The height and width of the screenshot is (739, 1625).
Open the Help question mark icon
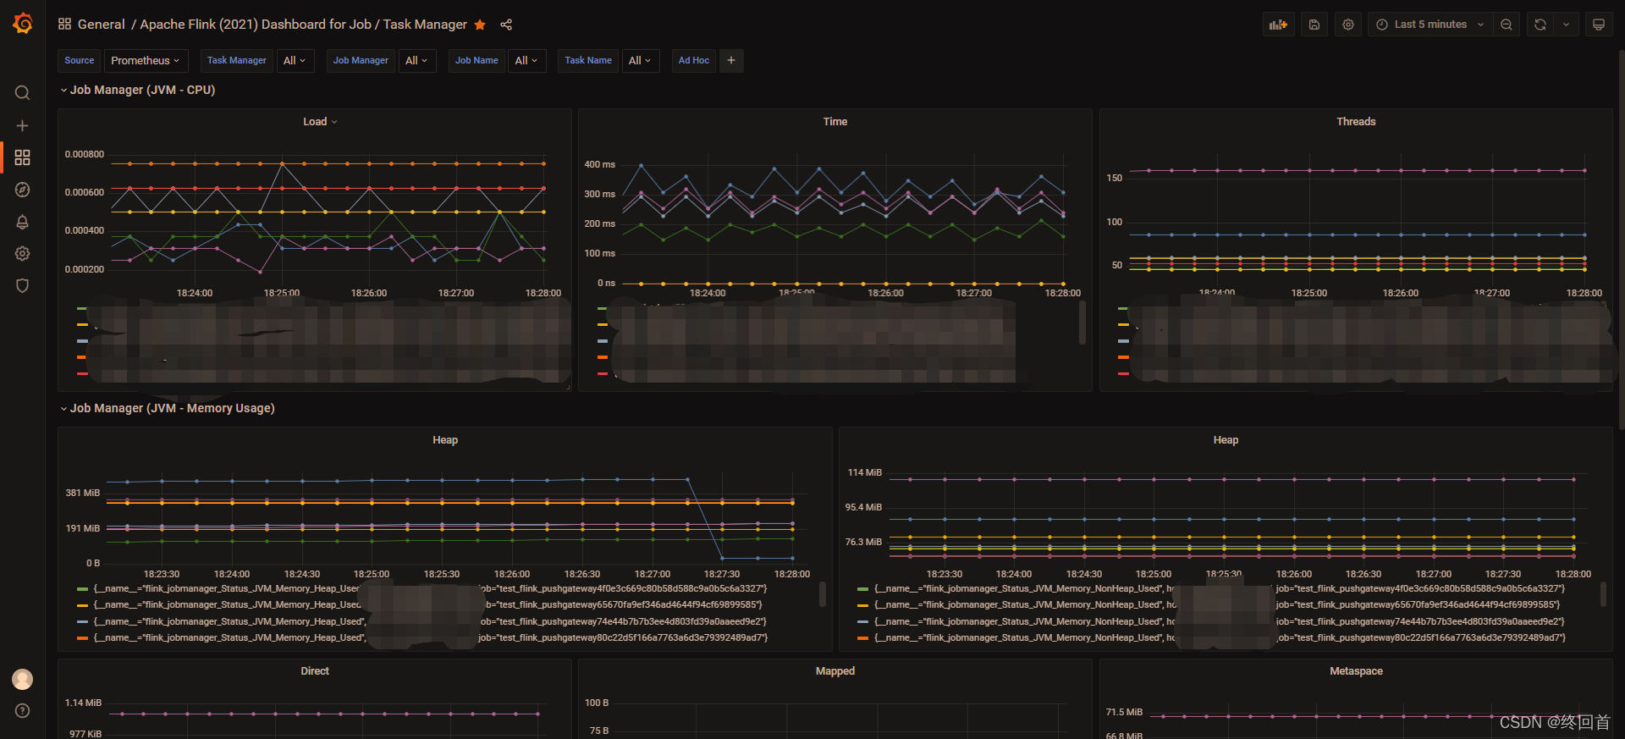point(23,711)
